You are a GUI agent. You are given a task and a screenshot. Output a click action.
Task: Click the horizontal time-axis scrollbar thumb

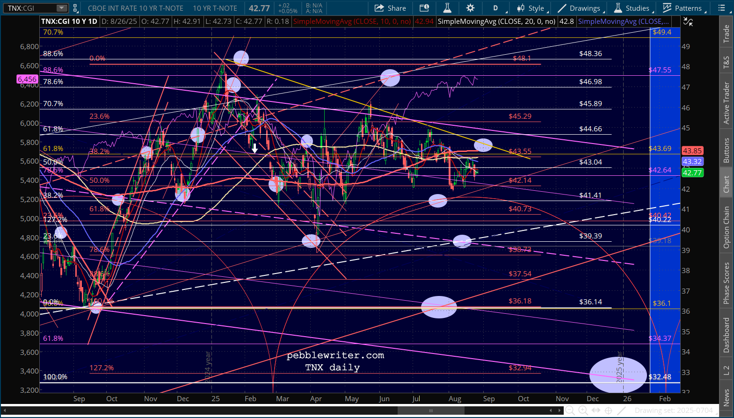click(x=431, y=411)
